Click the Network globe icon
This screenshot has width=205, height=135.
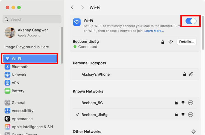7,75
